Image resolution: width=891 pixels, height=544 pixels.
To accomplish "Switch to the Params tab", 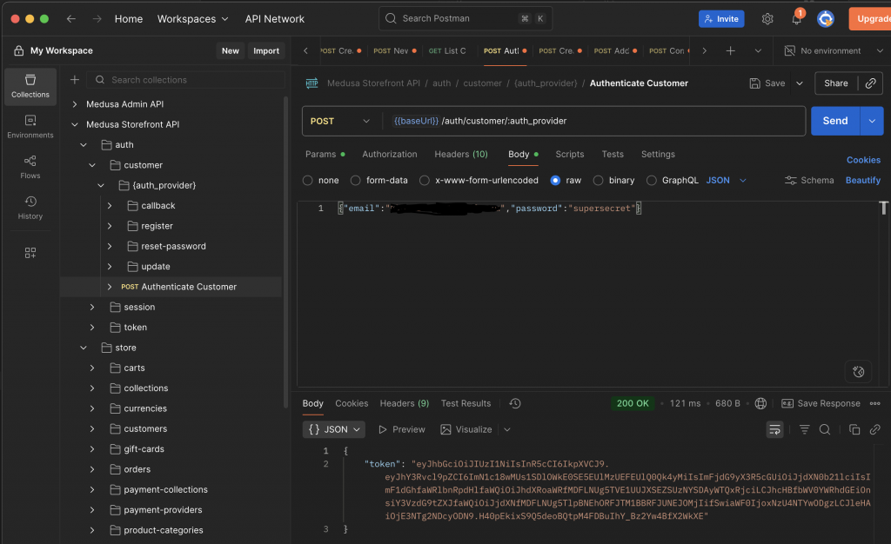I will click(325, 155).
